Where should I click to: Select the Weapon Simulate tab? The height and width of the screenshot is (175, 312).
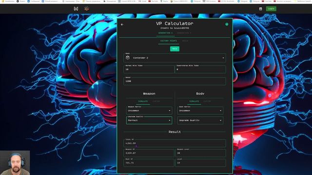(143, 102)
